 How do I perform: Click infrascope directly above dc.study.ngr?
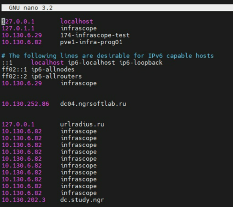(79, 193)
